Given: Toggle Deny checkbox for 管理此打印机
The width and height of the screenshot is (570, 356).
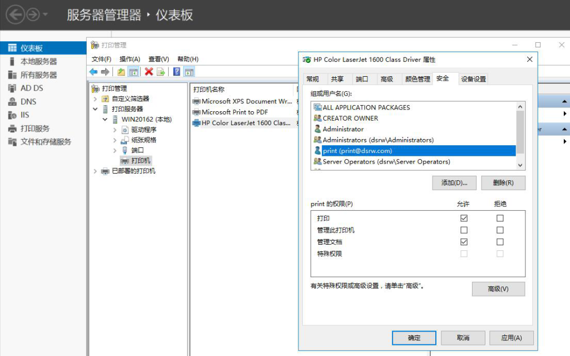Looking at the screenshot, I should coord(500,230).
